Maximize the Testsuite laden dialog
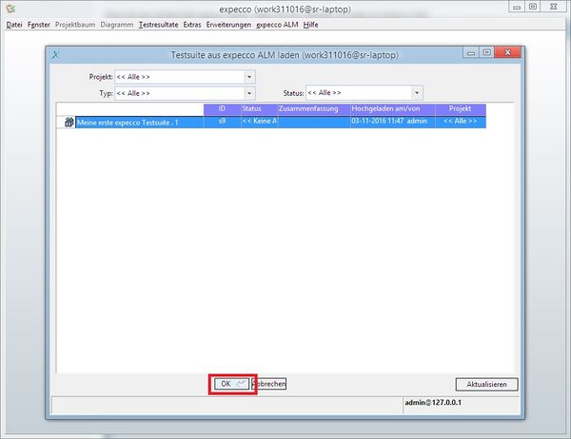 (x=486, y=53)
